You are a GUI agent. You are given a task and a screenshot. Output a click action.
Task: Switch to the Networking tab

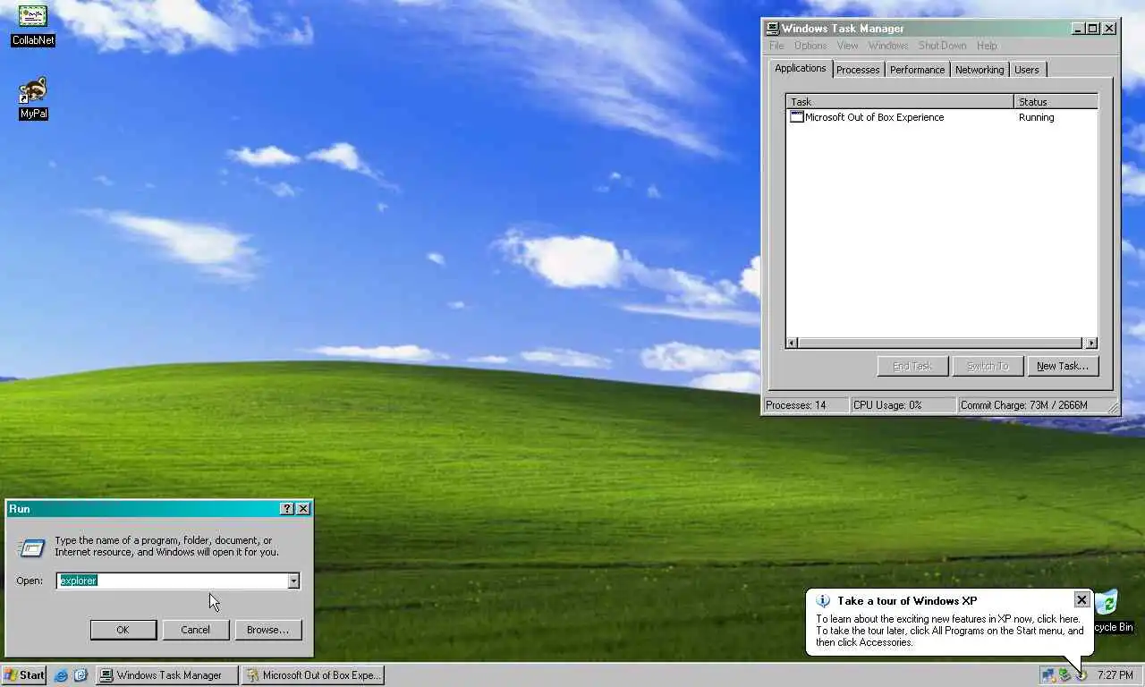(980, 70)
